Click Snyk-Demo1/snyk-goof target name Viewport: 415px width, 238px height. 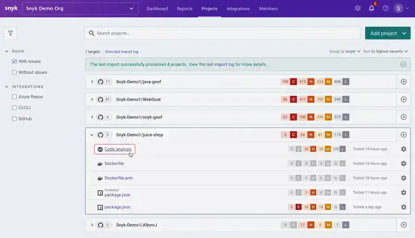pyautogui.click(x=139, y=117)
